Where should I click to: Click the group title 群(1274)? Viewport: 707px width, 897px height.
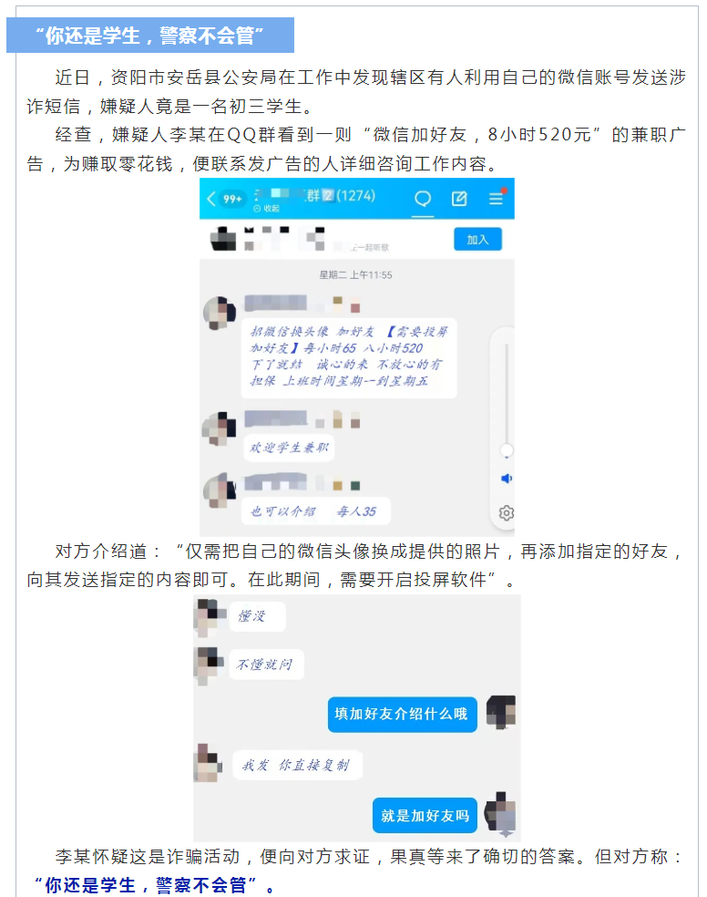(341, 196)
